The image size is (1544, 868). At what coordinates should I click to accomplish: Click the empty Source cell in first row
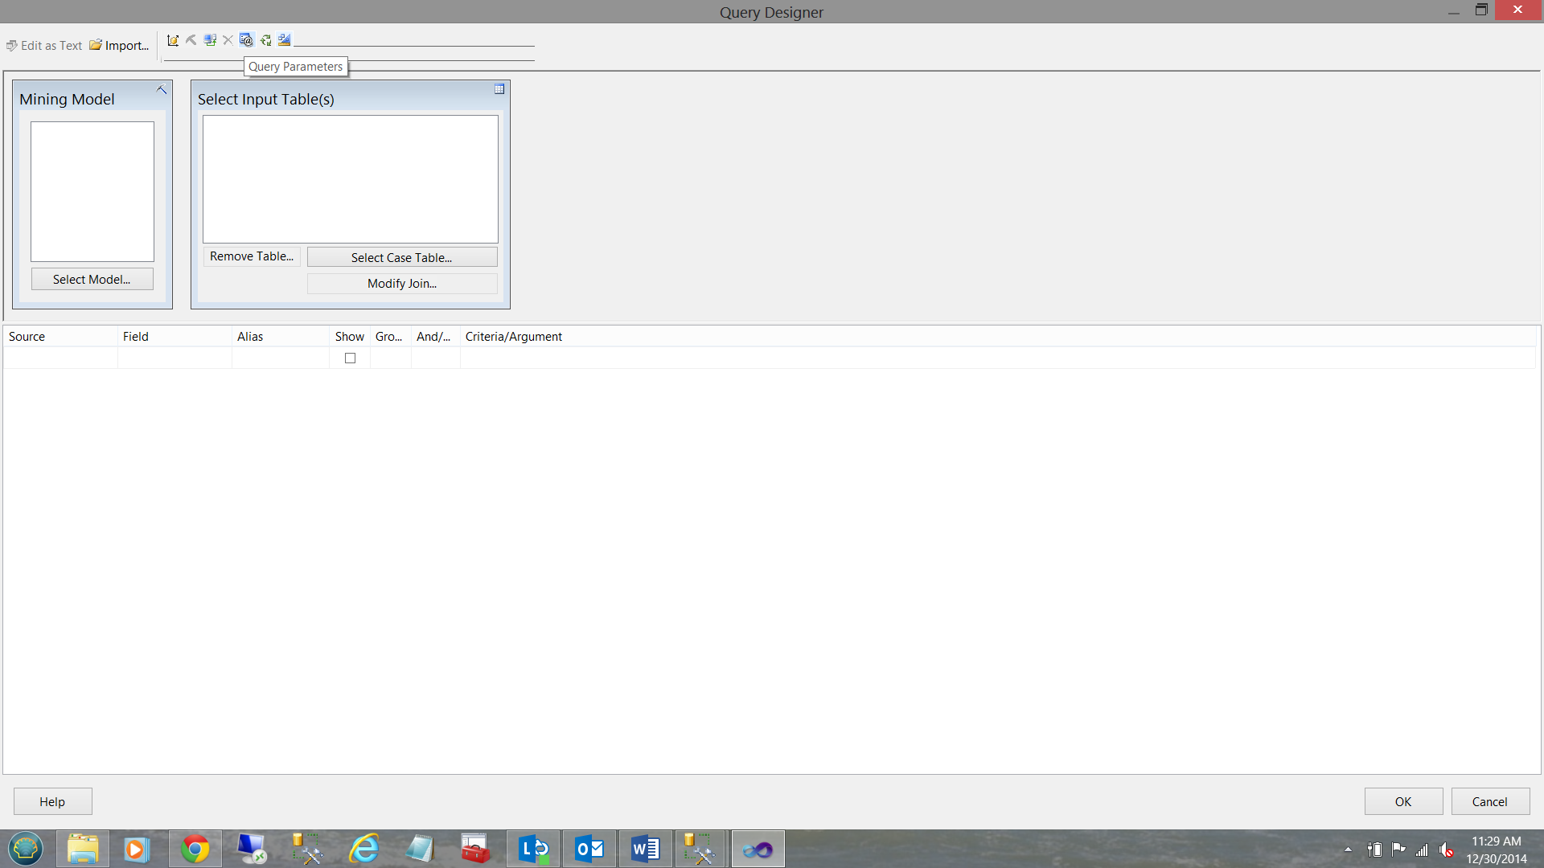click(60, 358)
